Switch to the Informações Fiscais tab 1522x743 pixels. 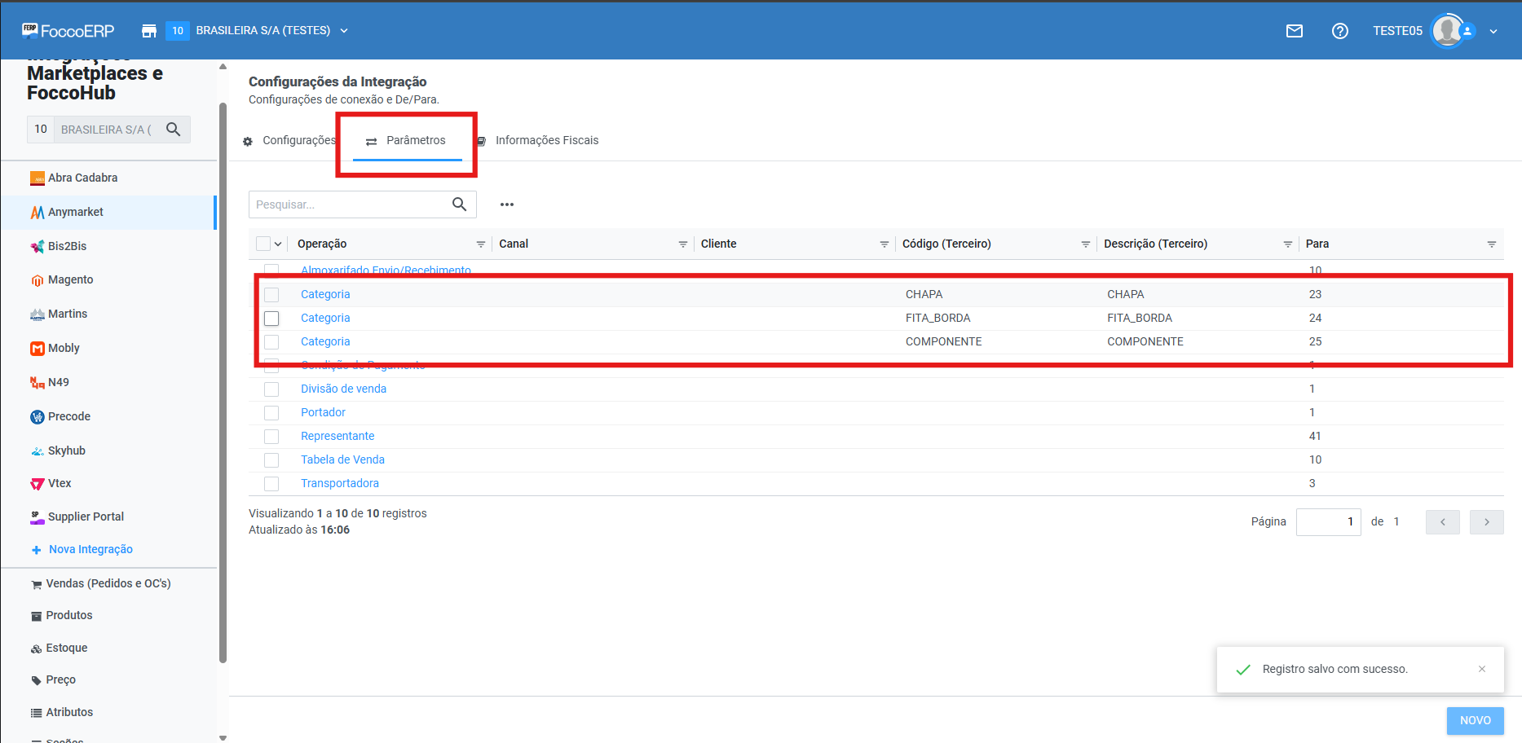546,141
